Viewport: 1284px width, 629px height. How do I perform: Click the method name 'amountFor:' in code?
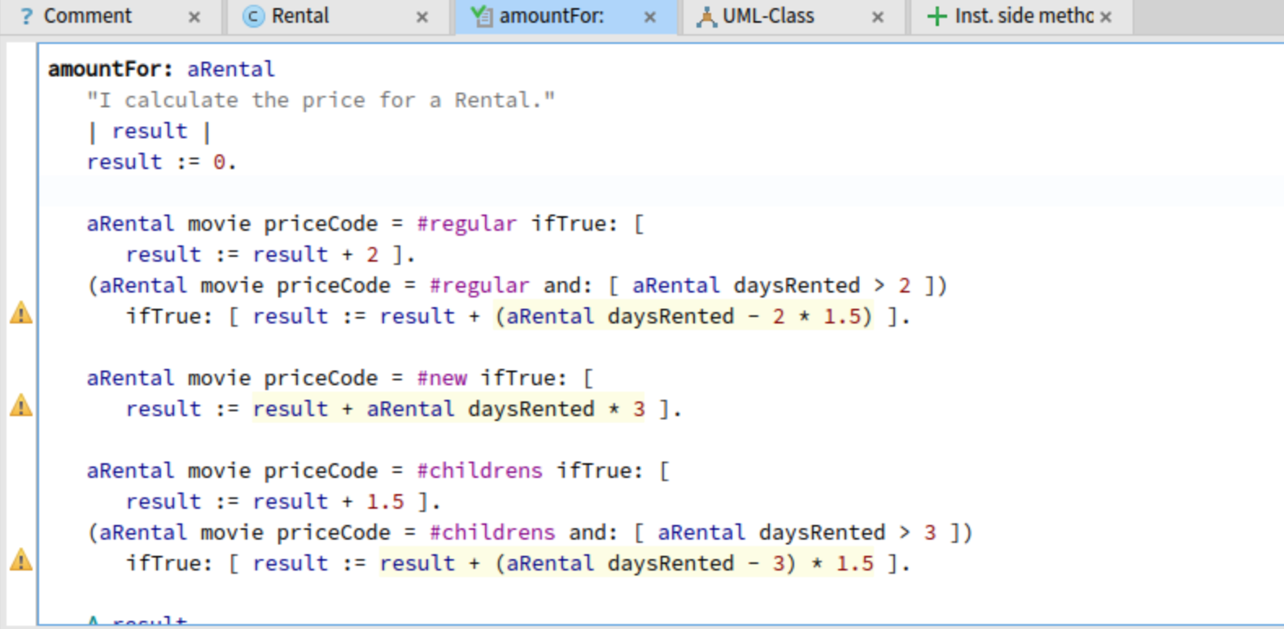click(x=111, y=69)
